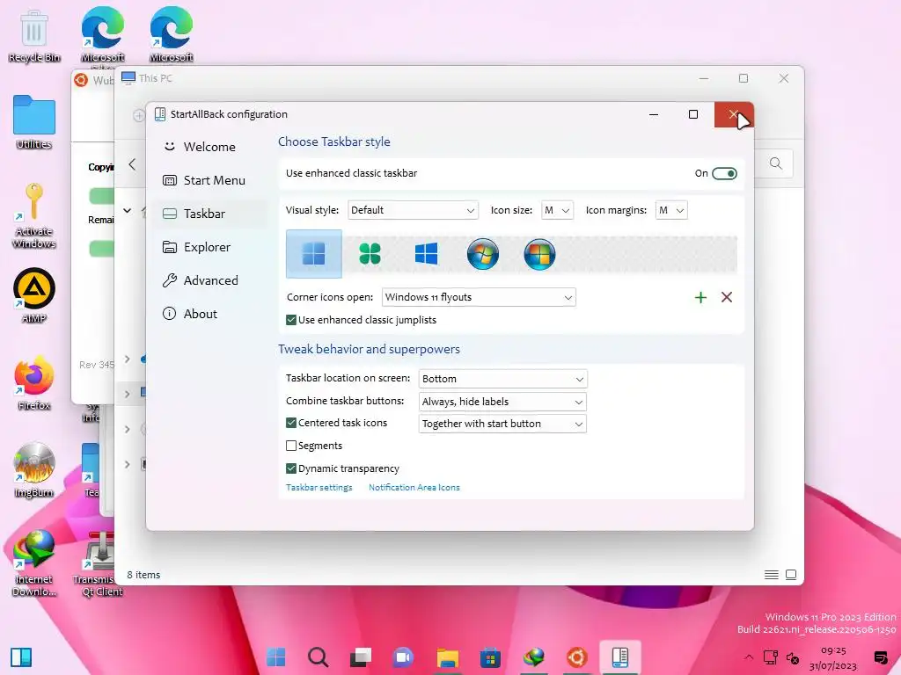
Task: Open the About section
Action: 190,314
